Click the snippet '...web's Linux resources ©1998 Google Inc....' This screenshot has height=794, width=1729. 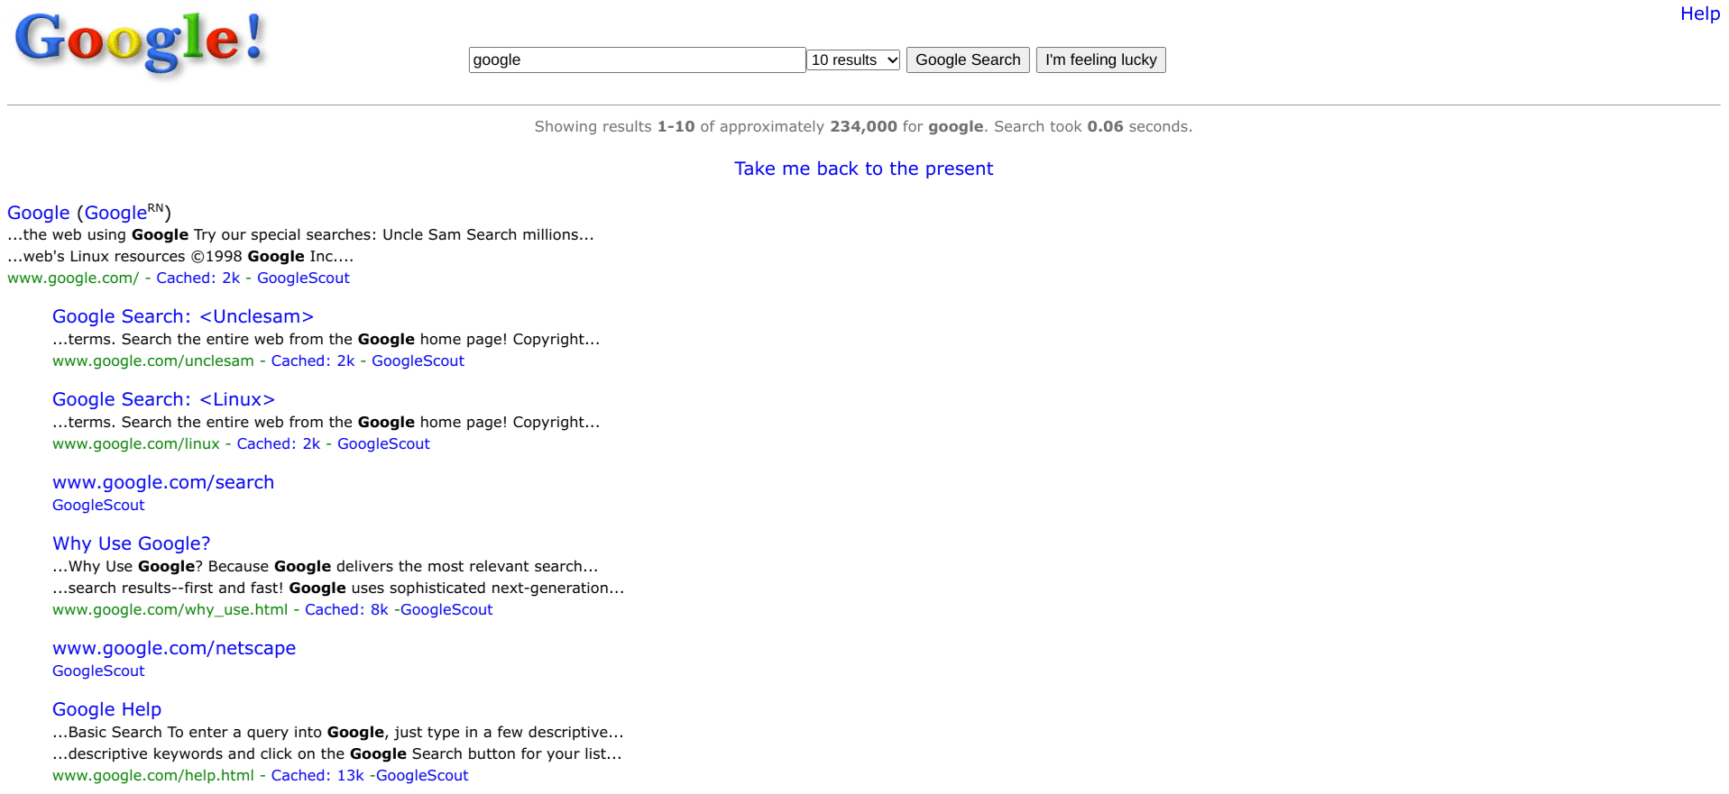pos(180,257)
